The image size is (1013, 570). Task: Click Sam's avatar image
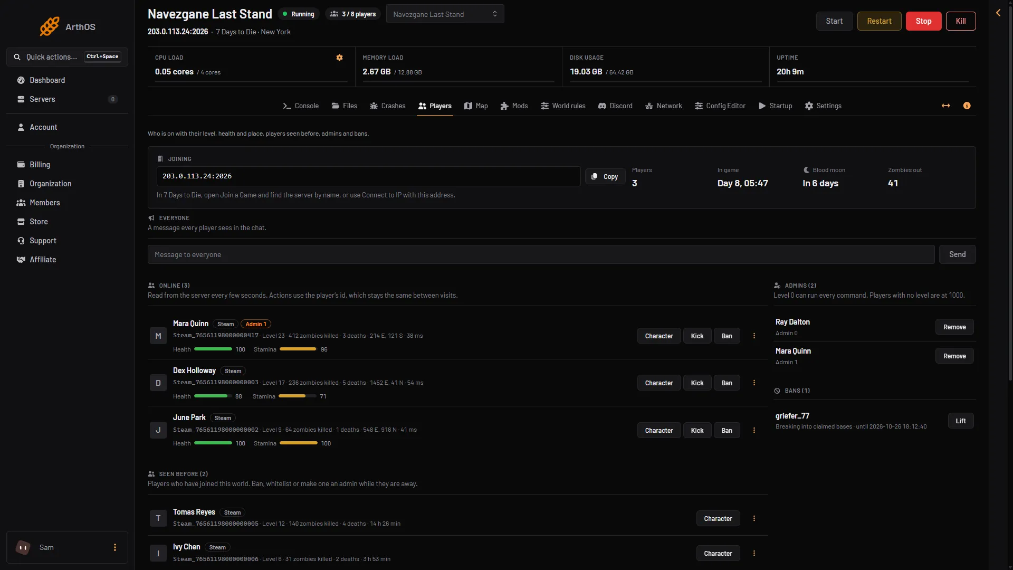pos(23,548)
